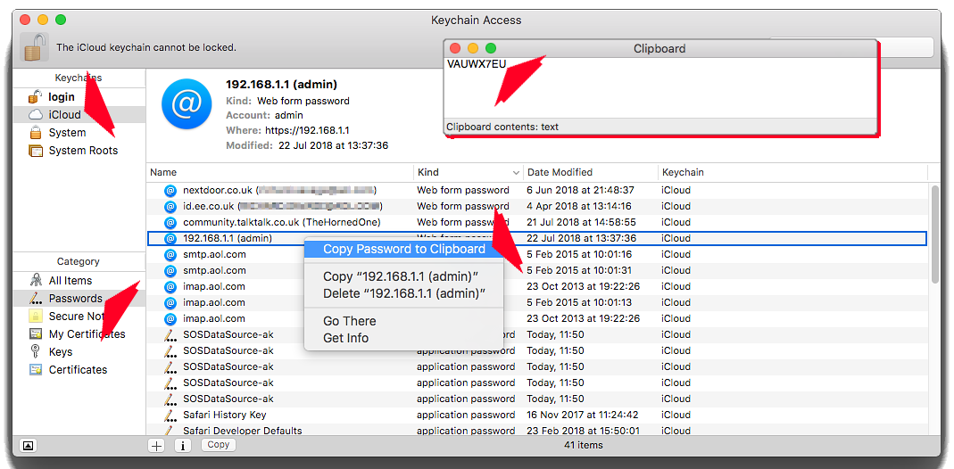Choose Copy Password to Clipboard
Screen dimensions: 954x469
tap(403, 250)
